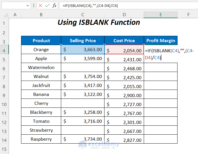Click cost price 2,468.00 cell

(124, 67)
